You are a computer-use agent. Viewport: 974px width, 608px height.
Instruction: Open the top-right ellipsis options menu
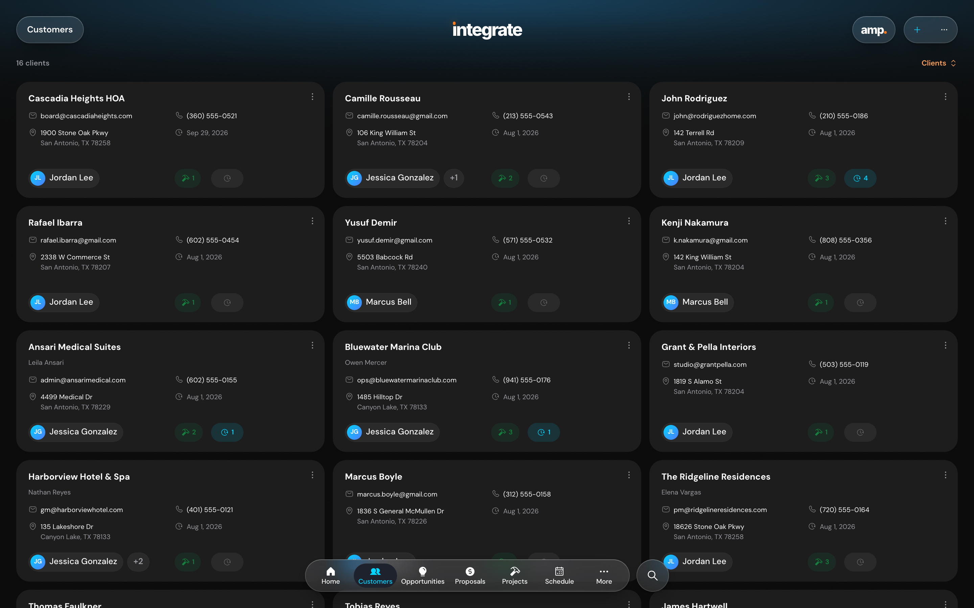pos(944,30)
